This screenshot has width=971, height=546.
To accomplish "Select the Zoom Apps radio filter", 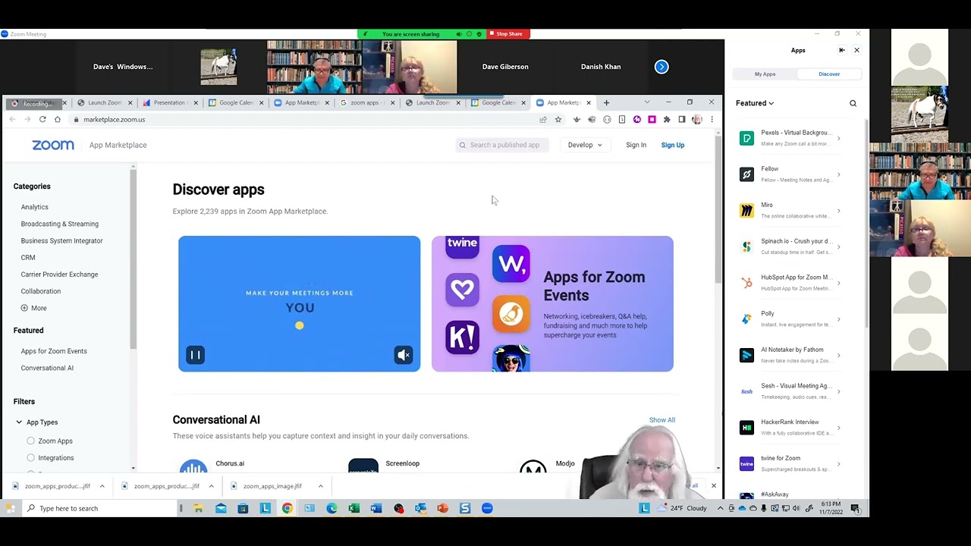I will point(30,441).
